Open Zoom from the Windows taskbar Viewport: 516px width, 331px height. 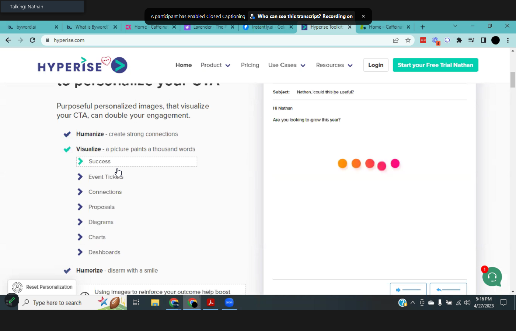pyautogui.click(x=229, y=302)
